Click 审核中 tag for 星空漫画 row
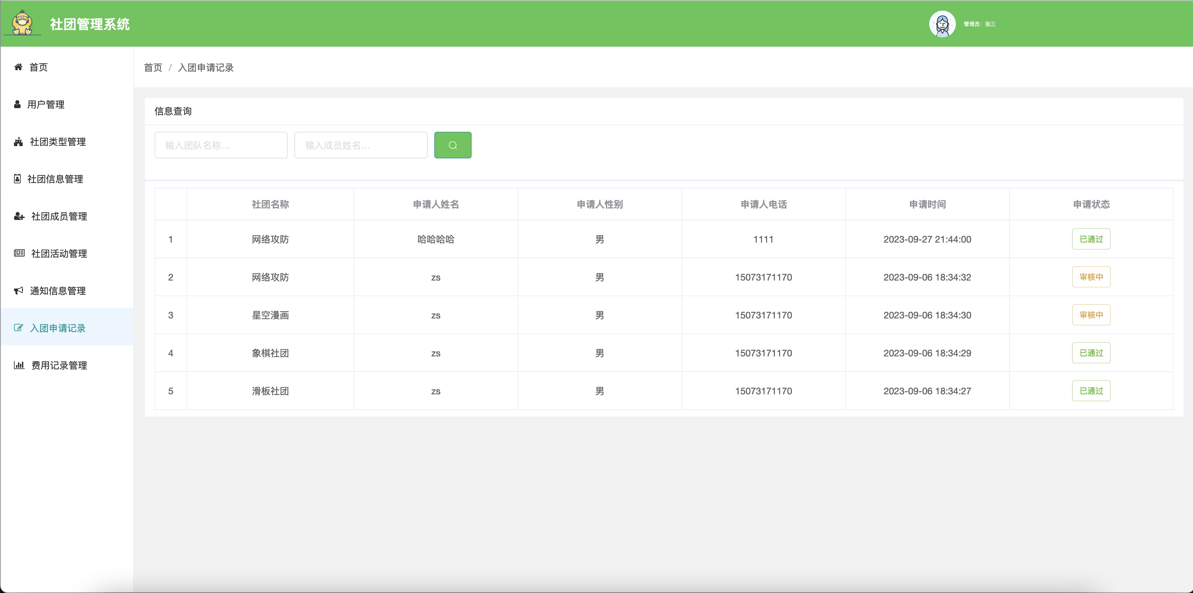This screenshot has height=593, width=1193. 1091,315
